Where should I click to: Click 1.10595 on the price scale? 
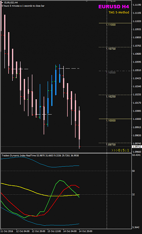coord(137,62)
